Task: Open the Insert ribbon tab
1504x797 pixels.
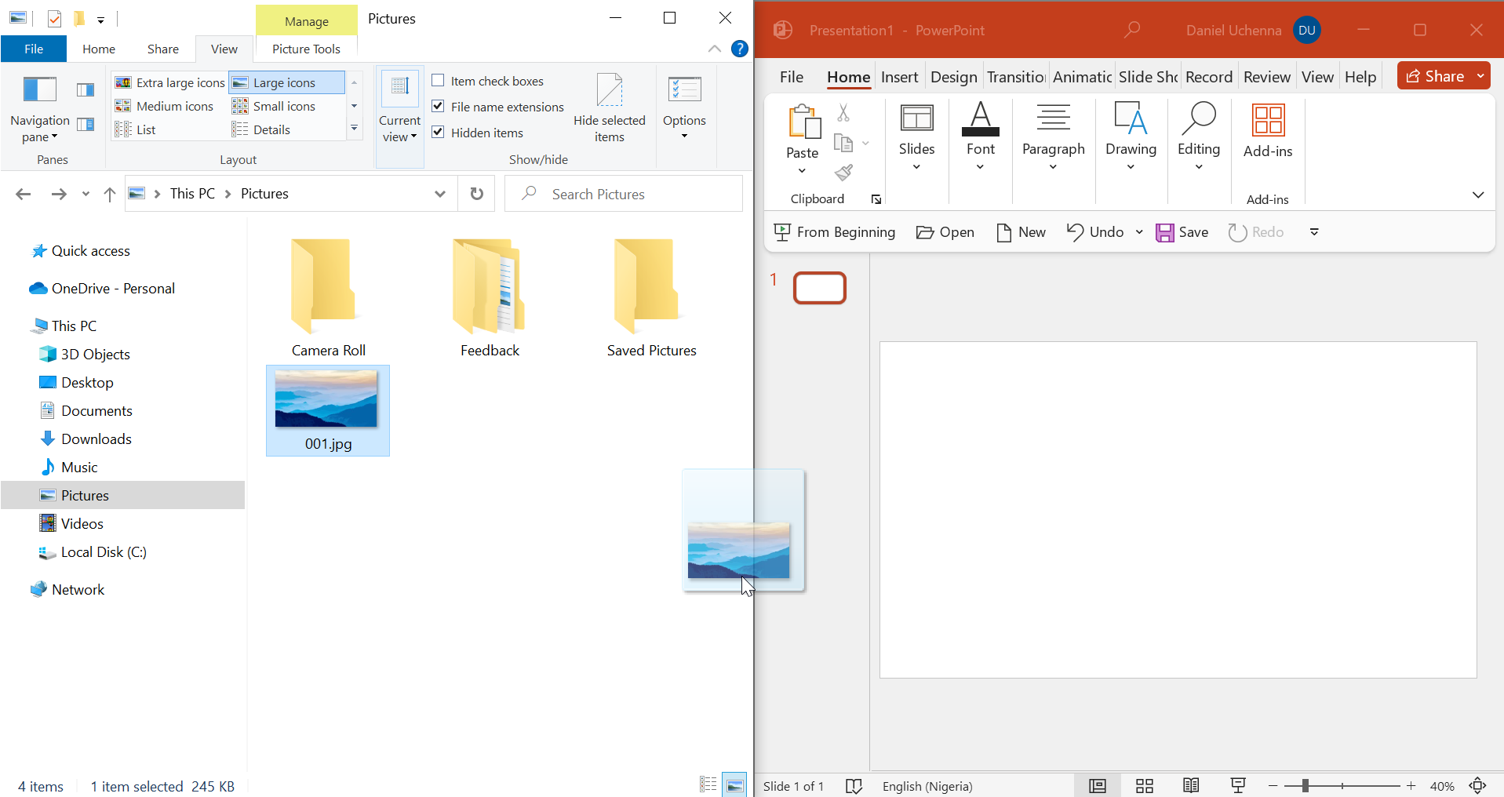Action: coord(899,77)
